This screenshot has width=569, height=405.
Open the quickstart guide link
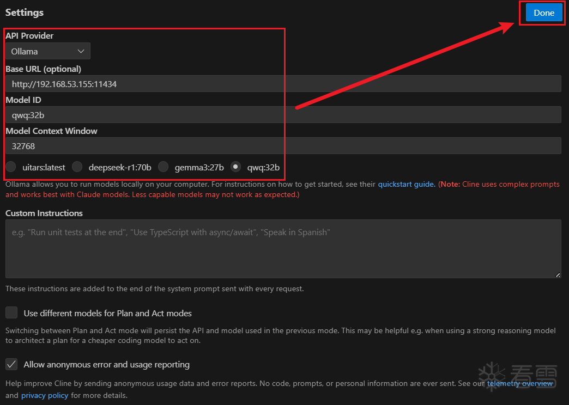[406, 184]
